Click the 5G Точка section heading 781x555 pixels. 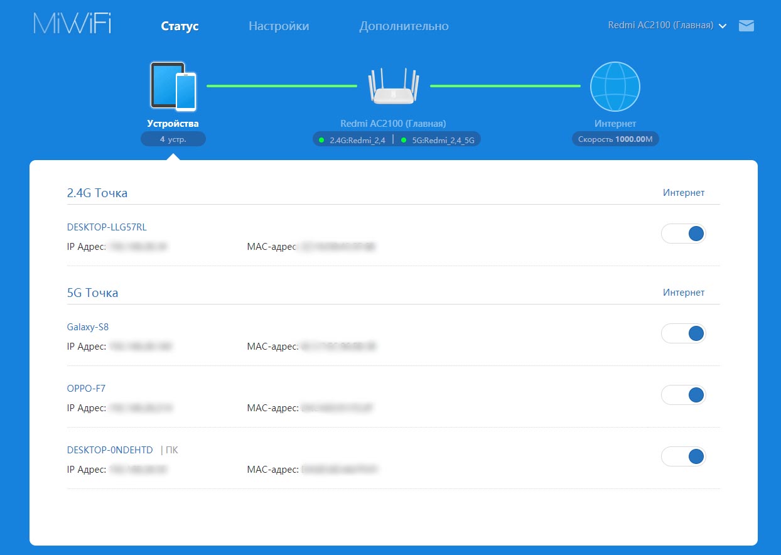pyautogui.click(x=92, y=293)
